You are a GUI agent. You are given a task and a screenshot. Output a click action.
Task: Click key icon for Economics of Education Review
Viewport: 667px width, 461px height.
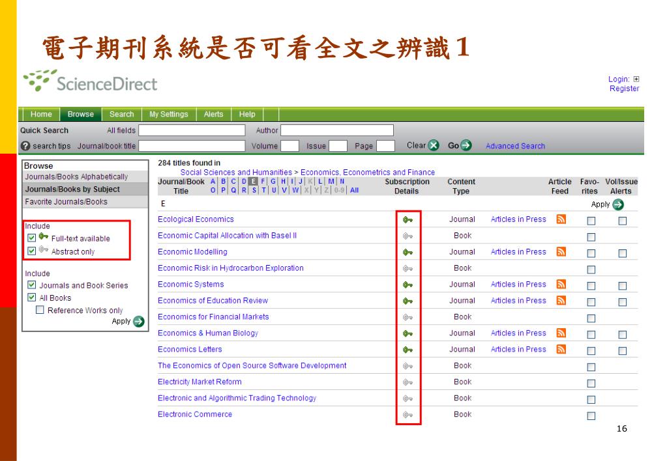pos(408,301)
